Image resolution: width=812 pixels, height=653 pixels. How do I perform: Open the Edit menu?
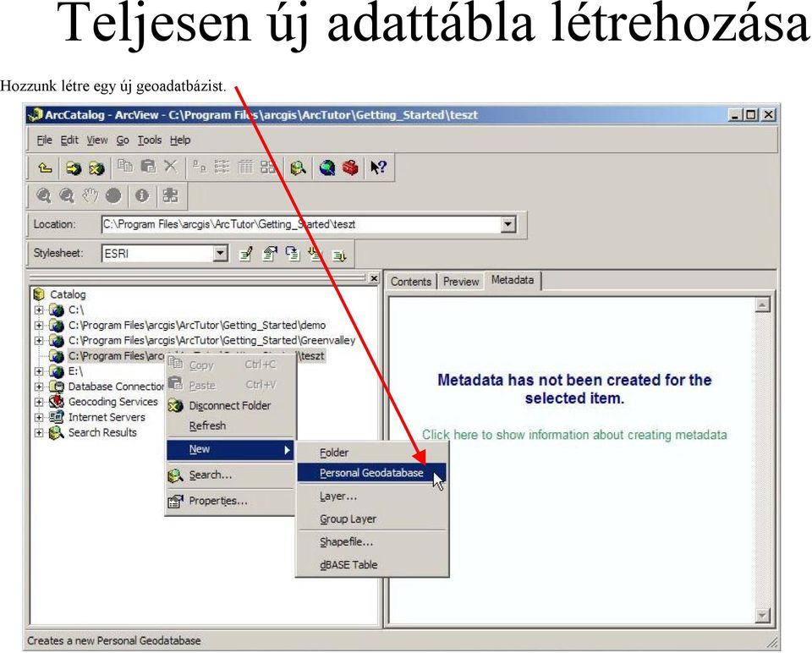tap(69, 140)
